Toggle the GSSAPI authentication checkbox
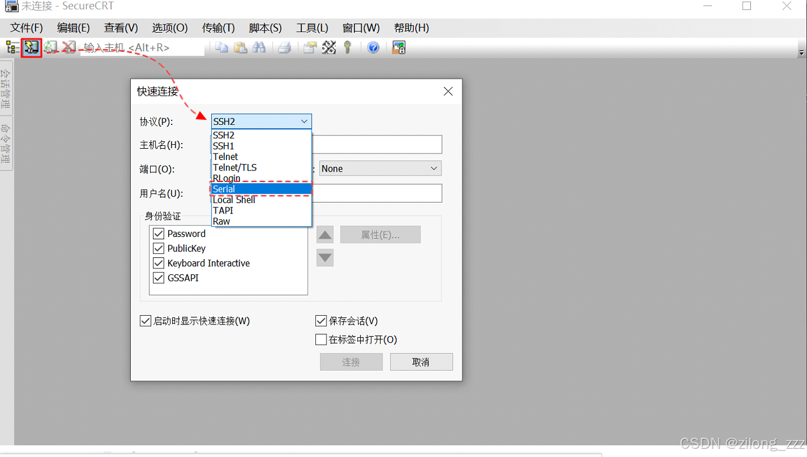807x457 pixels. [x=158, y=278]
